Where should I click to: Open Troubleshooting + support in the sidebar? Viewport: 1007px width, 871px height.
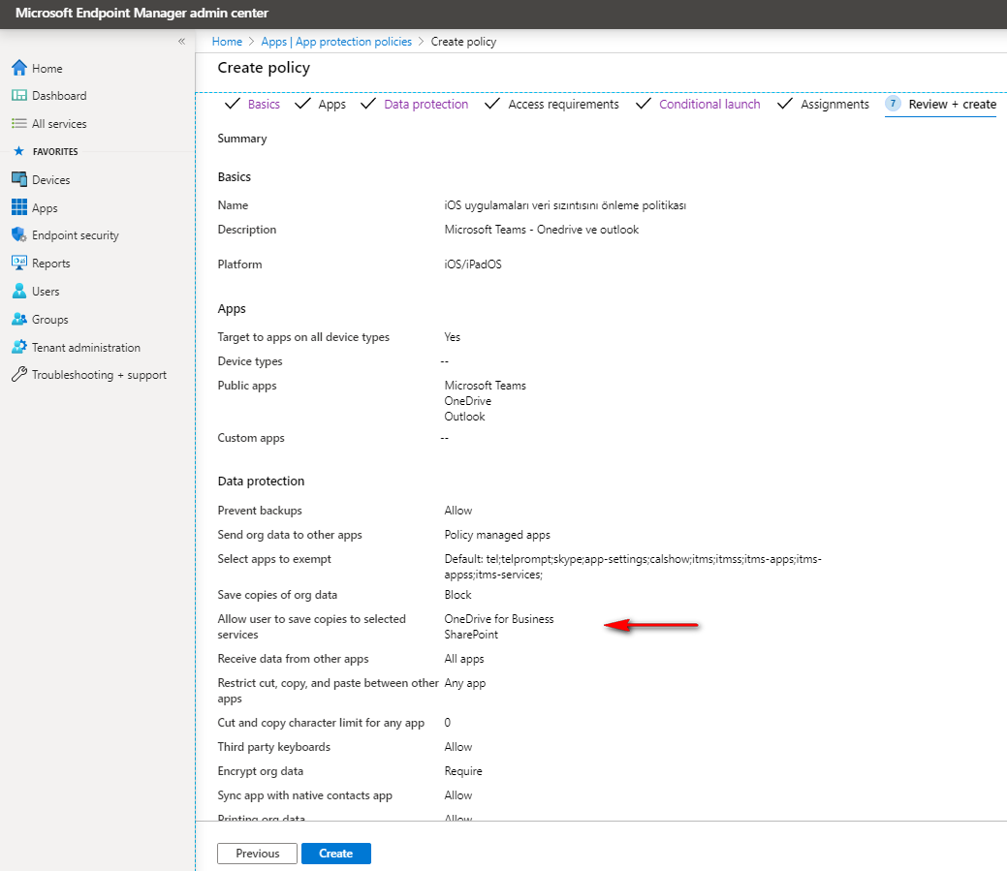[98, 375]
